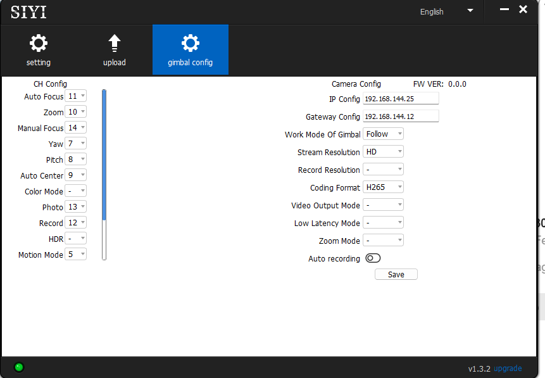Expand the Stream Resolution dropdown

click(383, 151)
